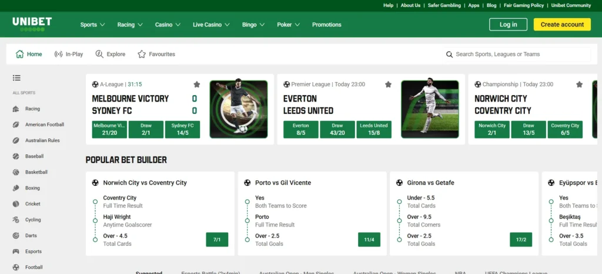Expand the Sports dropdown menu

point(92,25)
